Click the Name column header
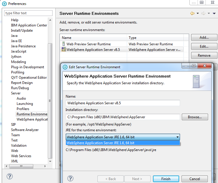 point(93,38)
